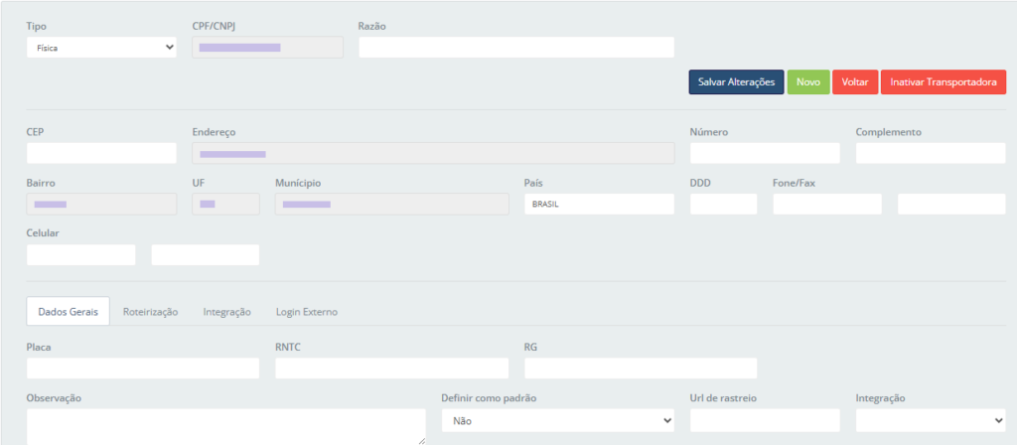
Task: Open the Integração select box
Action: pyautogui.click(x=930, y=421)
